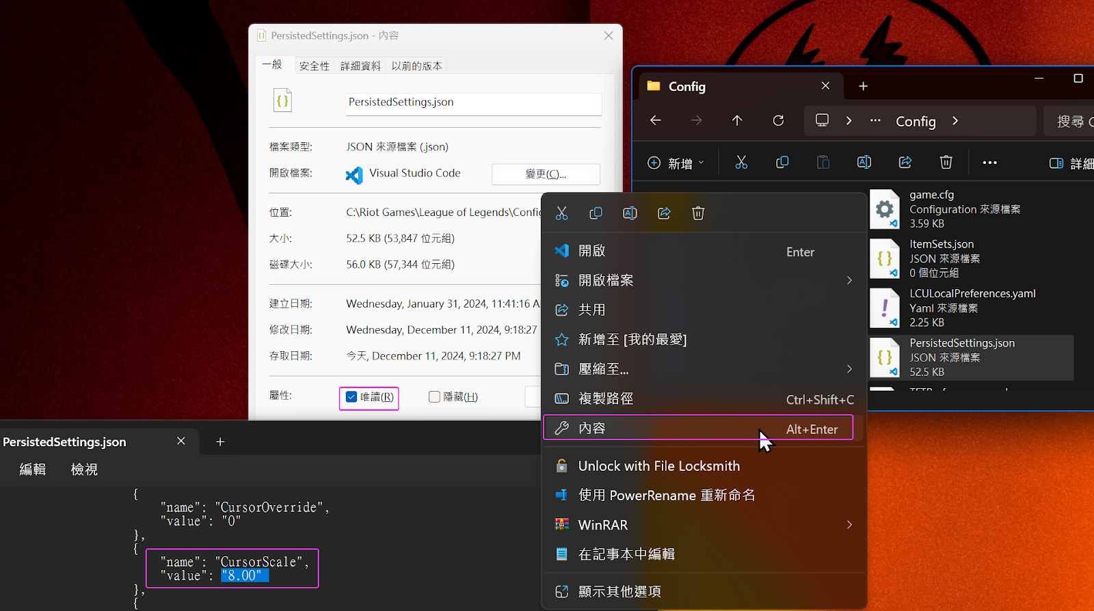
Task: Close the PersistedSettings.json properties dialog
Action: 609,36
